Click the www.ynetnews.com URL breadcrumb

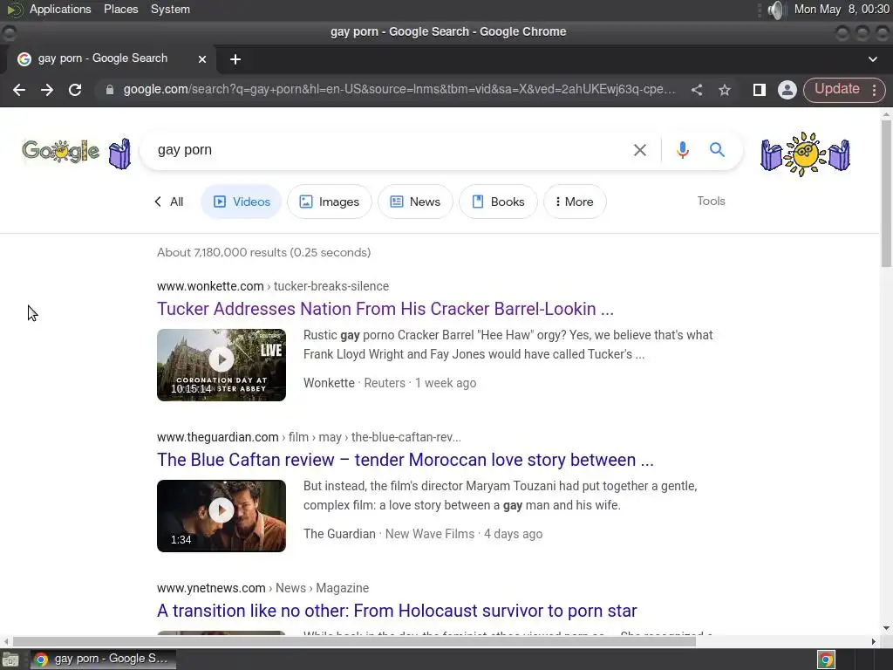(263, 588)
